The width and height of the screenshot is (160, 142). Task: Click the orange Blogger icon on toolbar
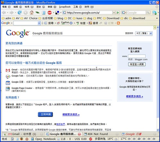118,23
